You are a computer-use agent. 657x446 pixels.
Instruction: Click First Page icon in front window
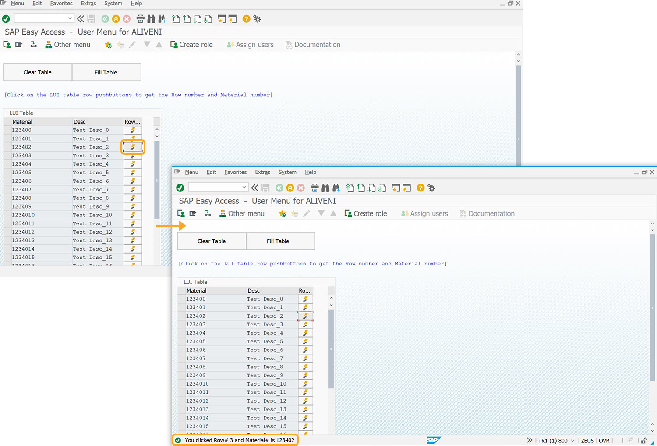[350, 188]
